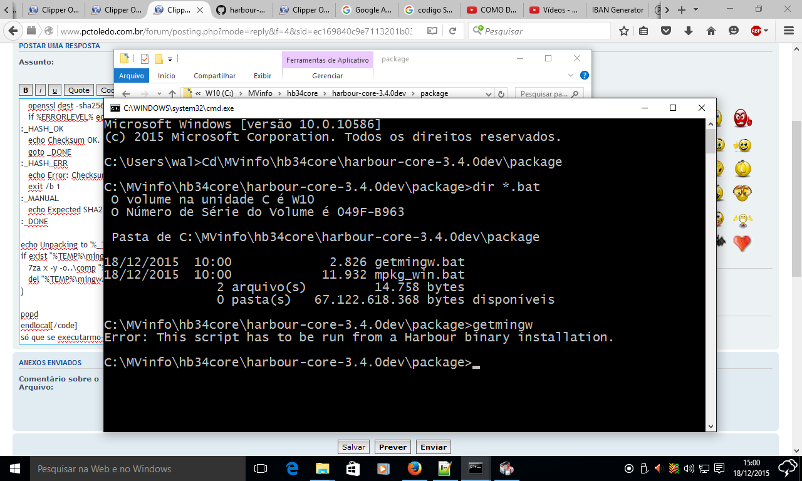Open Firefox from the taskbar
The height and width of the screenshot is (481, 802).
[x=414, y=468]
